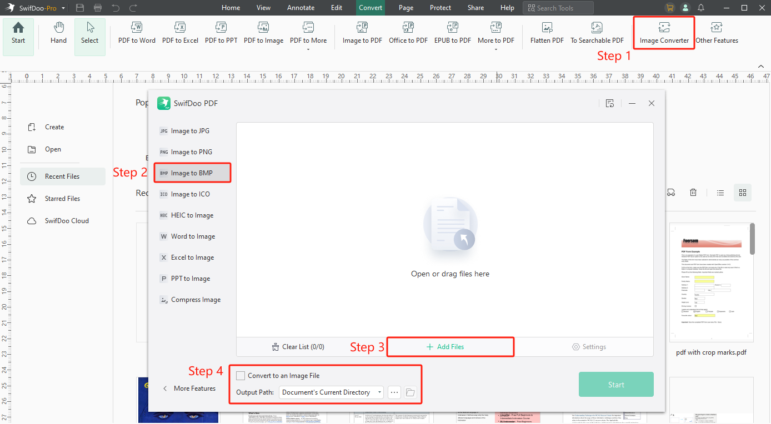Select Starred Files in the sidebar
The image size is (771, 424).
(x=63, y=199)
